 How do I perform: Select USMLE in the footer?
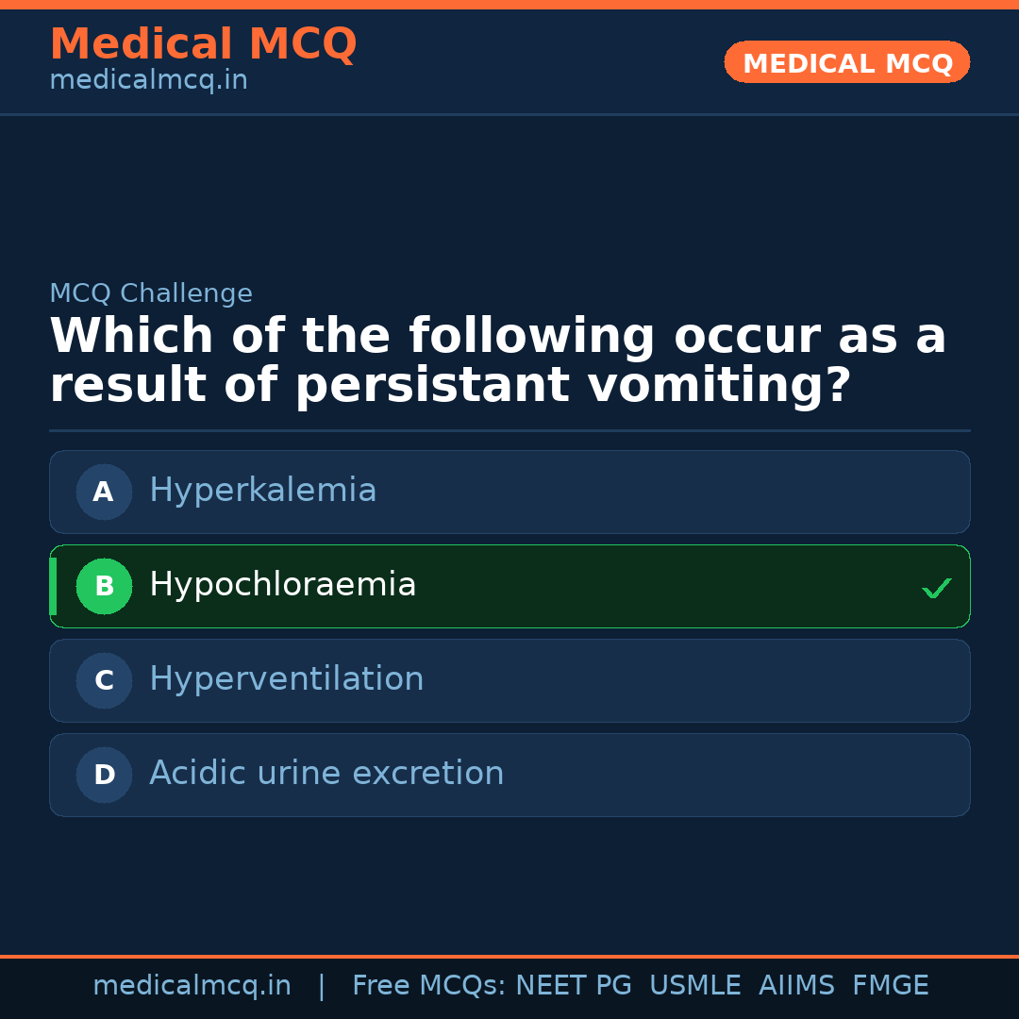click(694, 986)
